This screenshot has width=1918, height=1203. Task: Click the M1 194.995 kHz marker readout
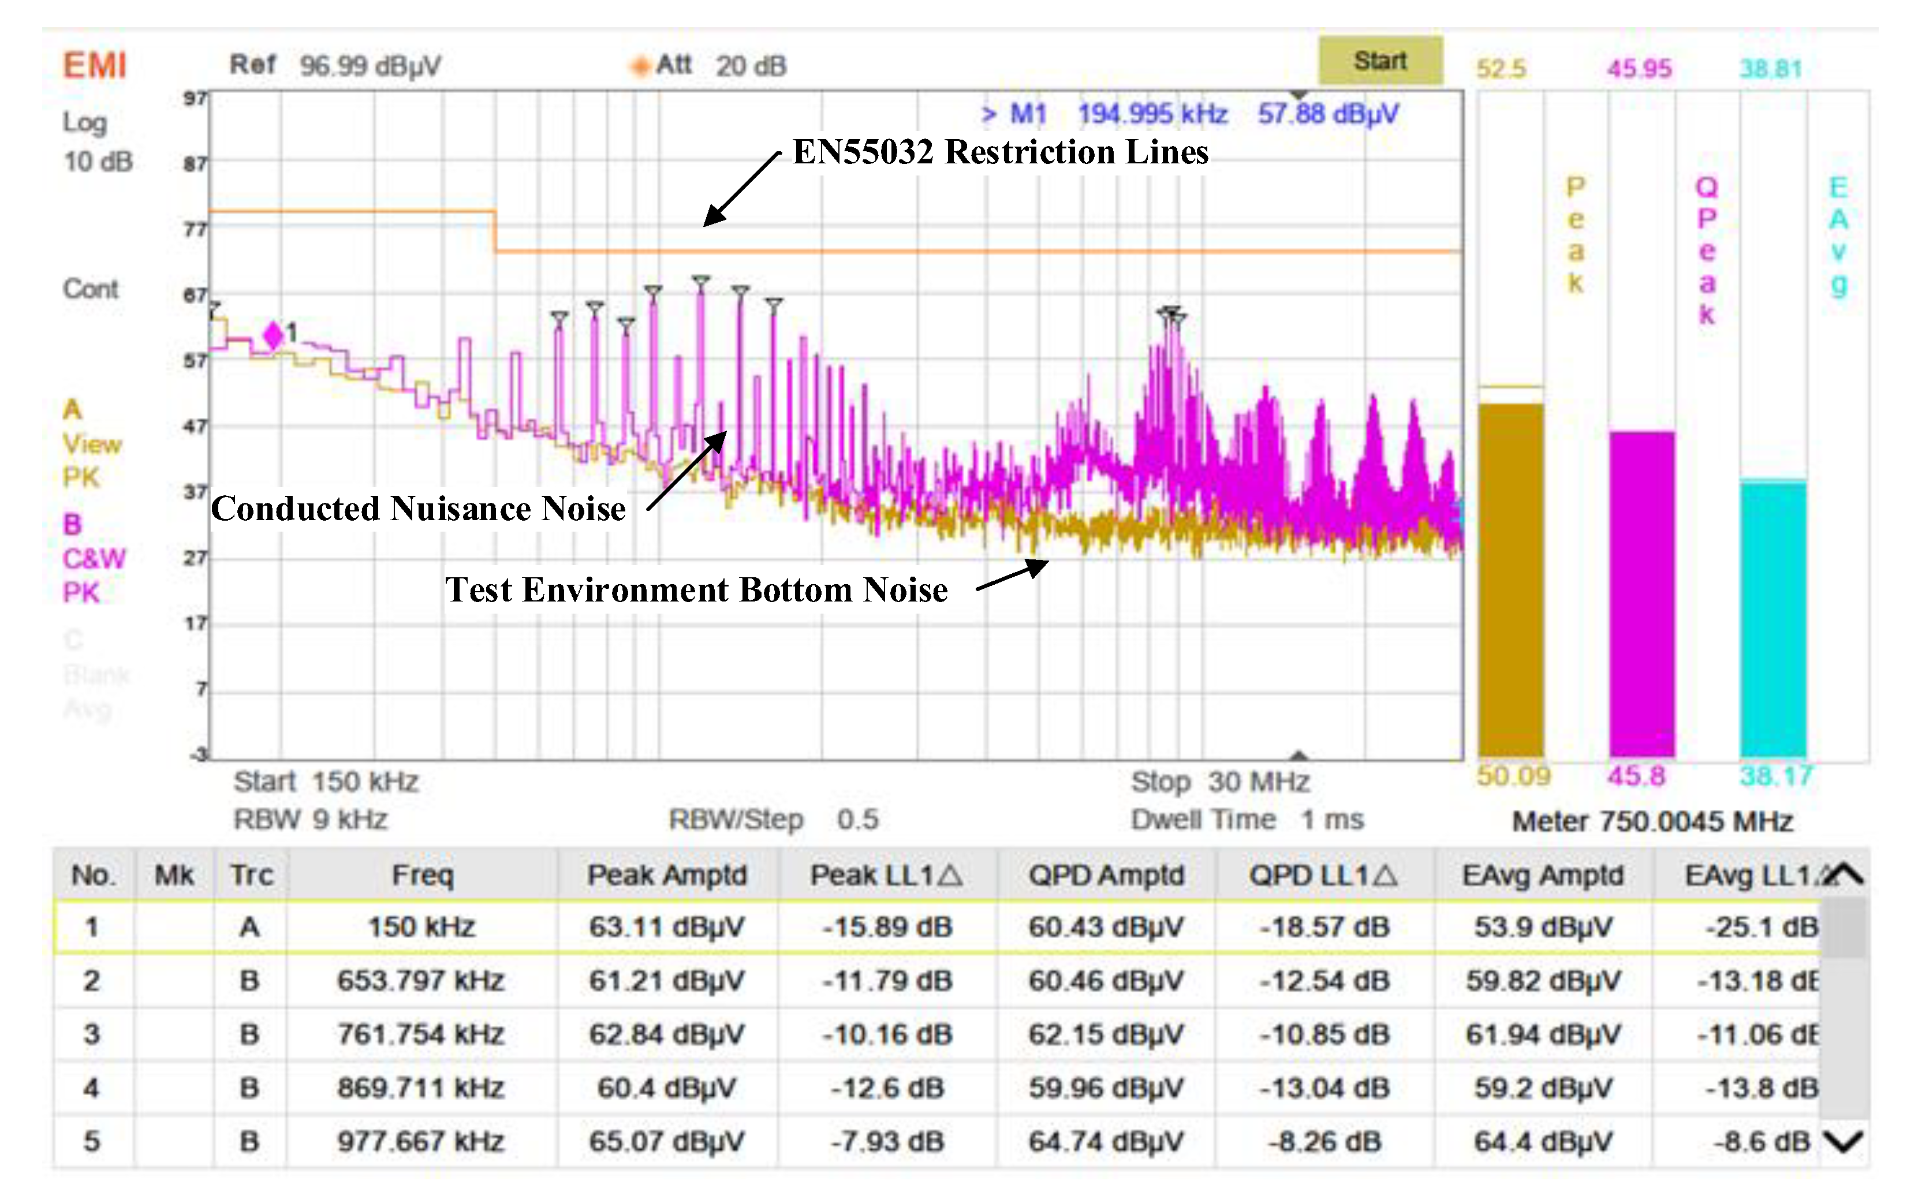[1189, 114]
